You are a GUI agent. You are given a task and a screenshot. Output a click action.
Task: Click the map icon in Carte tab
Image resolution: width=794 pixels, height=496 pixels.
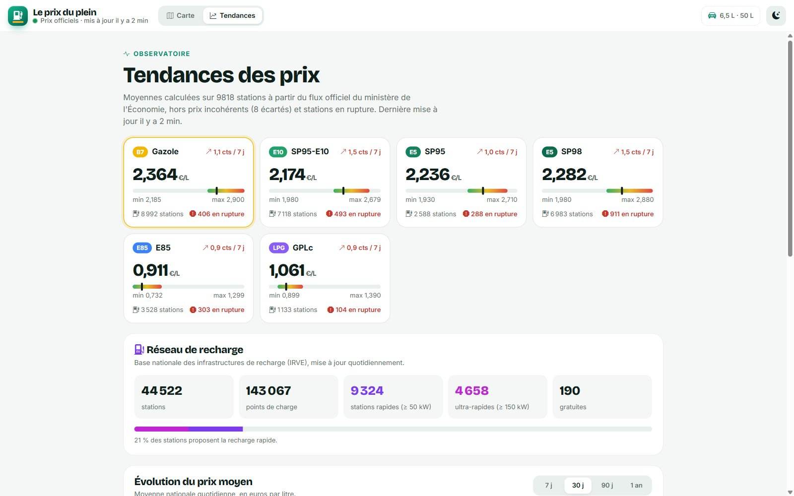point(170,15)
